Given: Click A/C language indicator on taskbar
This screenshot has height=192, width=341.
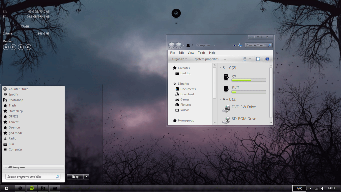Looking at the screenshot, I should click(299, 188).
